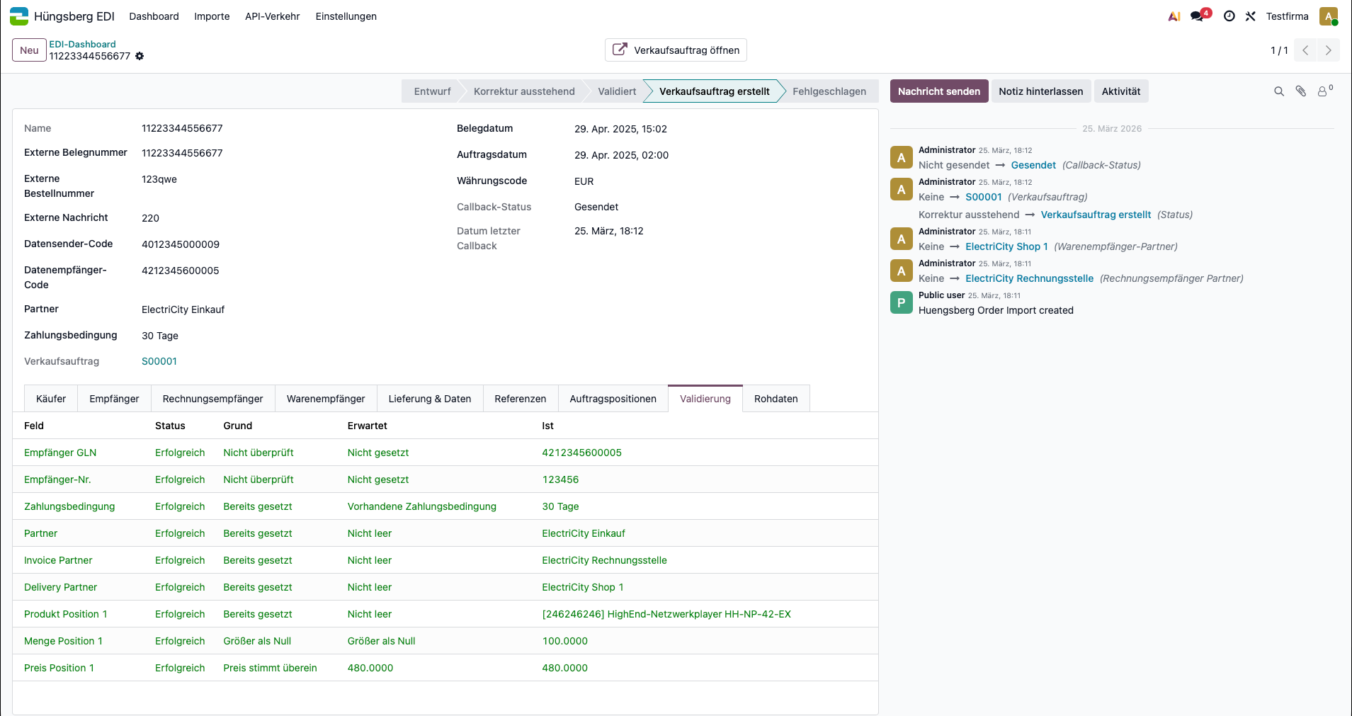Screen dimensions: 1352x716
Task: Set status to Fehlgeschlagen
Action: click(x=829, y=91)
